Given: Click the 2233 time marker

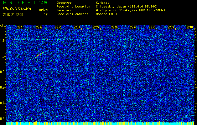Looking at the screenshot, I should click(x=58, y=27).
